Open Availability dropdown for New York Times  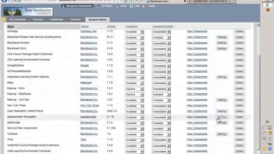pos(134,106)
